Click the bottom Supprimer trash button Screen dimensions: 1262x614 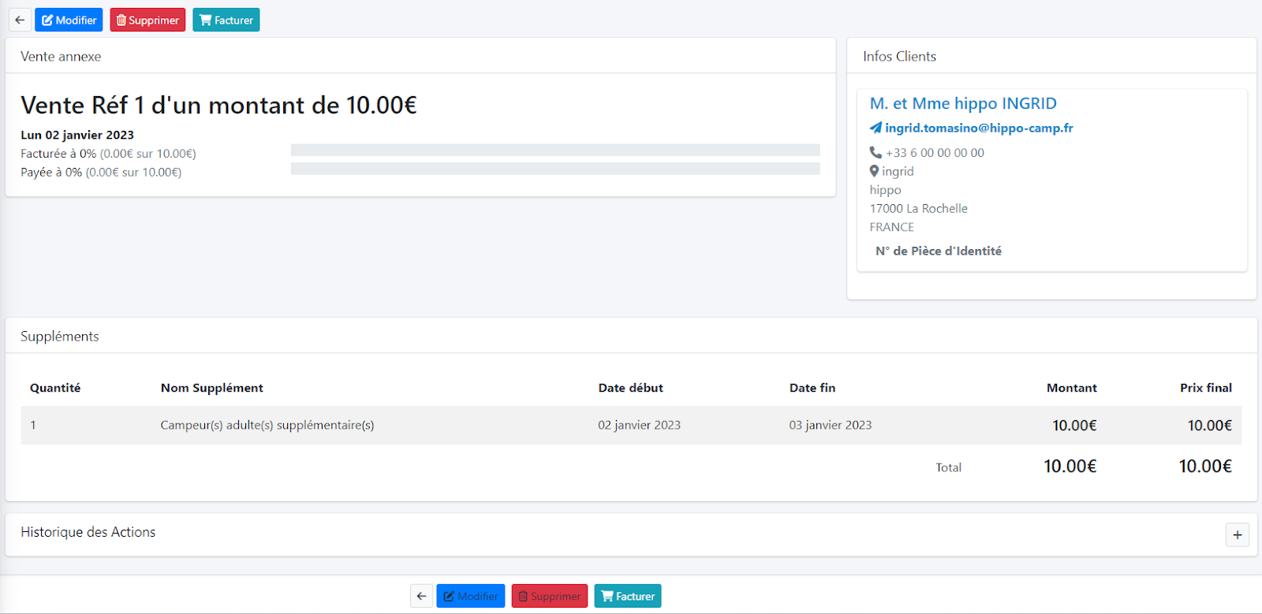[x=549, y=596]
